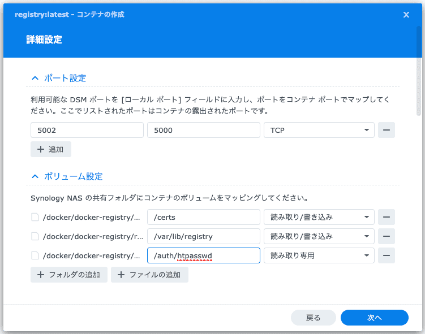Viewport: 425px width, 334px height.
Task: Collapse the ポート設定 section
Action: [x=35, y=78]
